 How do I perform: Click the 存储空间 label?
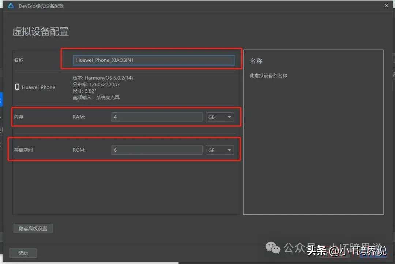coord(23,150)
